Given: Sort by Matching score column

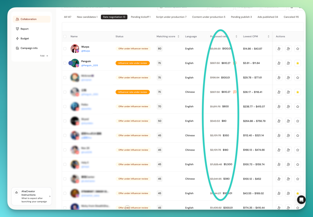Looking at the screenshot, I should (179, 37).
